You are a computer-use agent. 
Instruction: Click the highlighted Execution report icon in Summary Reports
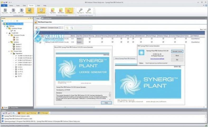click(30, 11)
